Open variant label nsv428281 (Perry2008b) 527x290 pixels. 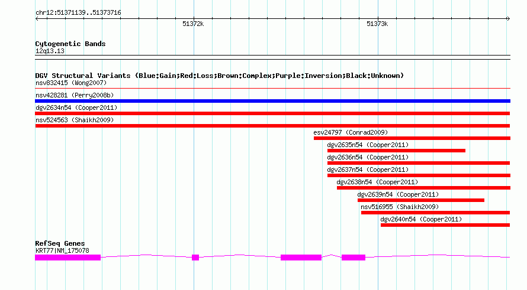click(x=75, y=95)
